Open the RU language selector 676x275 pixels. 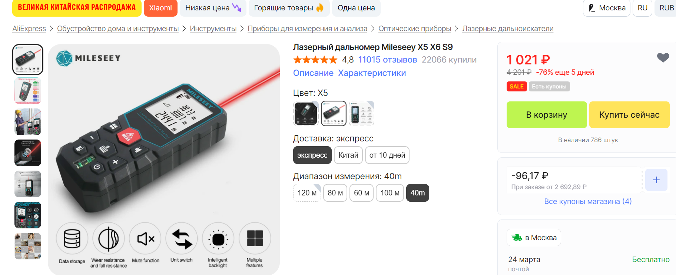point(642,8)
